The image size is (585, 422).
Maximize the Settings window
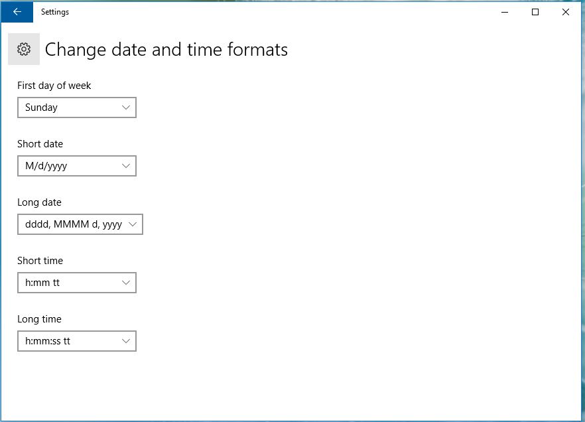535,12
